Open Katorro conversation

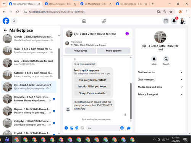click(x=29, y=75)
